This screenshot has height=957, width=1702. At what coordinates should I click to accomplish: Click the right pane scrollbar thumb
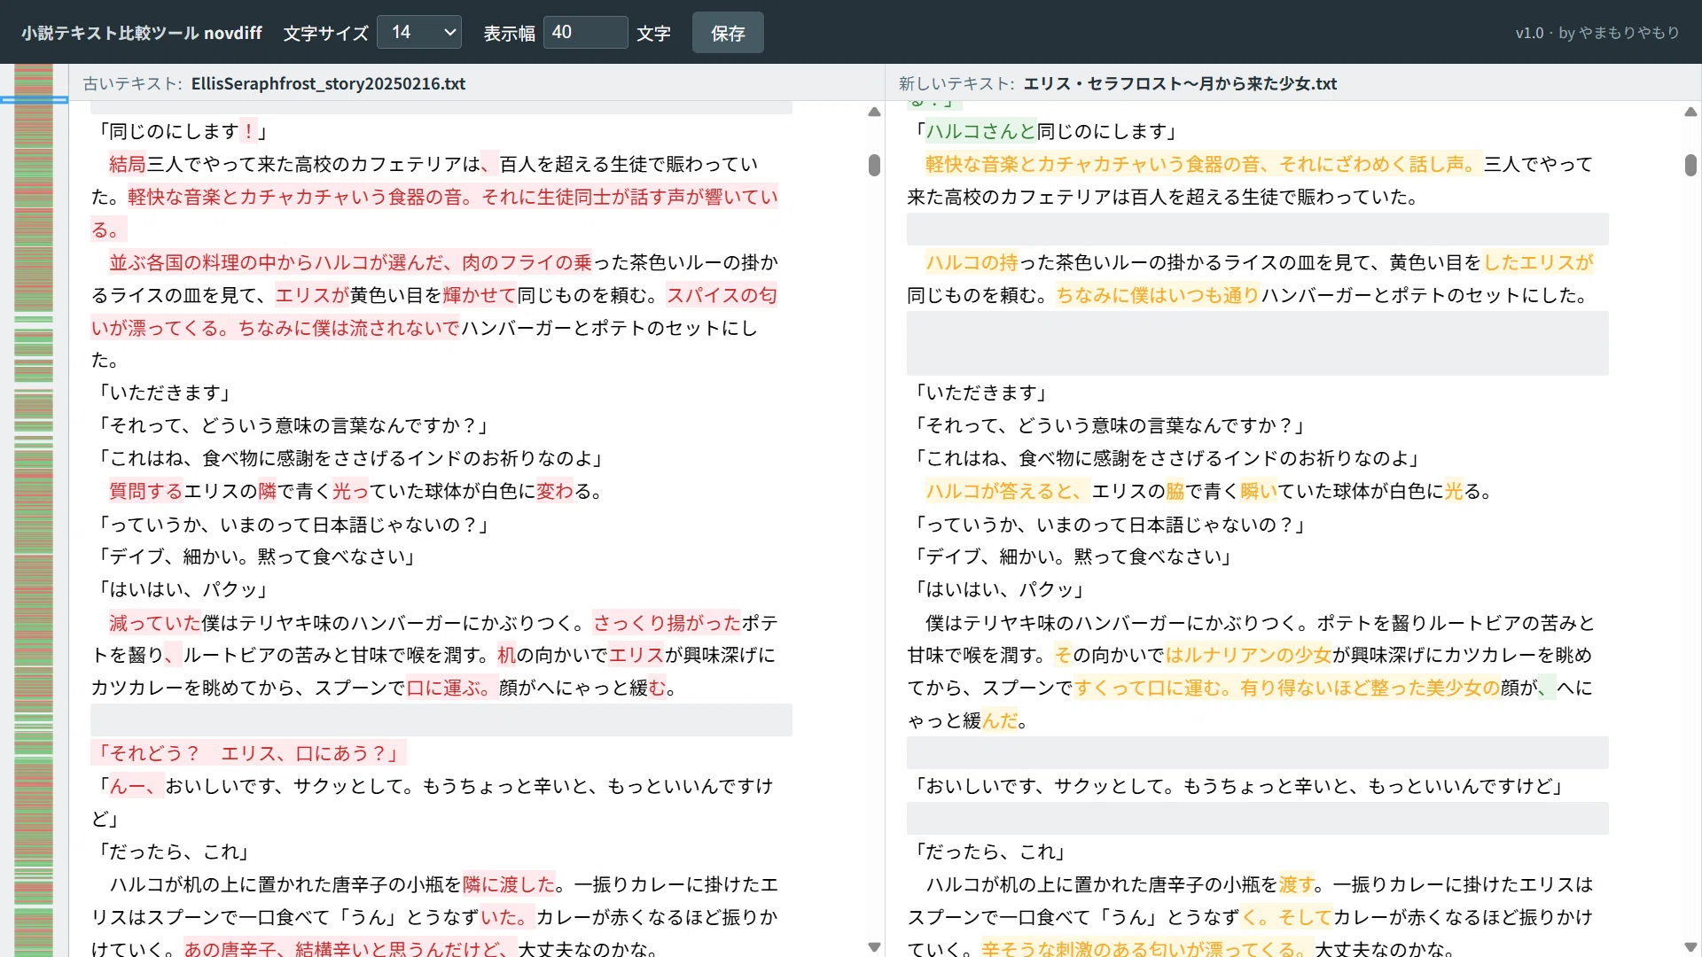tap(1690, 165)
